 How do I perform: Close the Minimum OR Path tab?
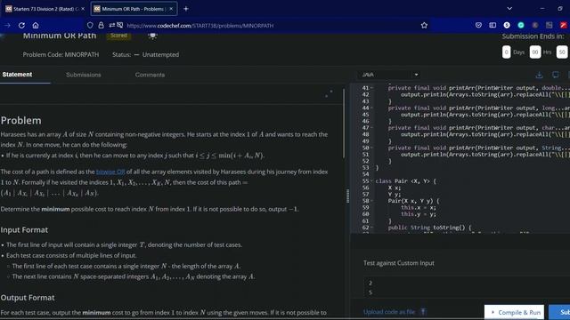(x=171, y=9)
